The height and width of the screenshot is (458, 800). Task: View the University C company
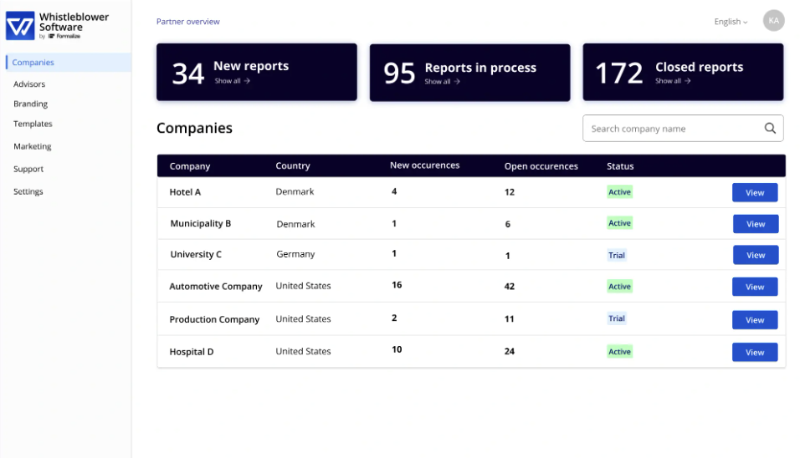tap(755, 256)
